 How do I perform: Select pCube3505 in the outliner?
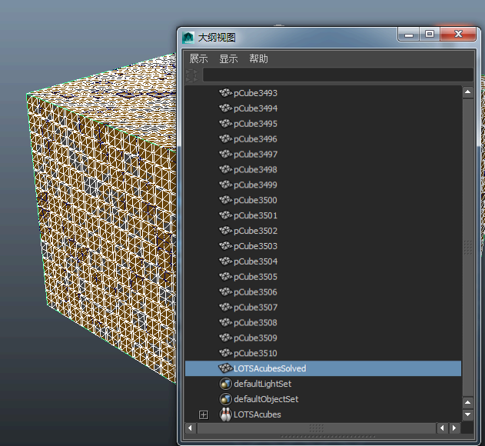tap(255, 277)
